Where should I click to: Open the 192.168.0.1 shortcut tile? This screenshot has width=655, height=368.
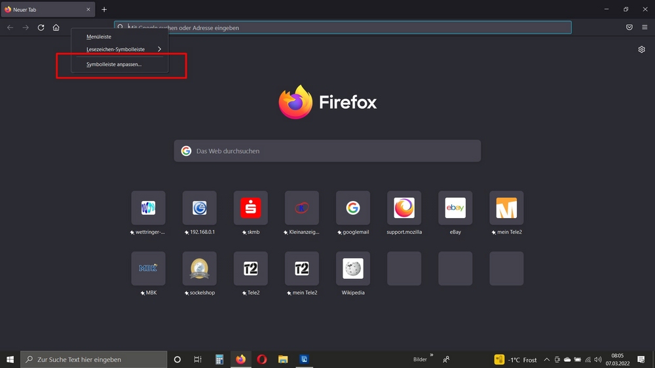click(200, 208)
